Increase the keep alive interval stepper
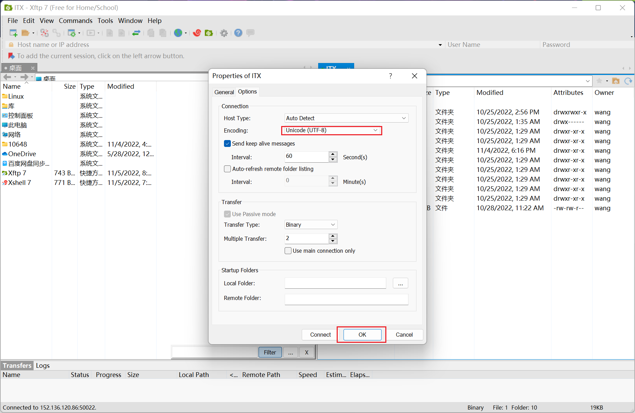Screen dimensions: 635x413 coord(333,154)
